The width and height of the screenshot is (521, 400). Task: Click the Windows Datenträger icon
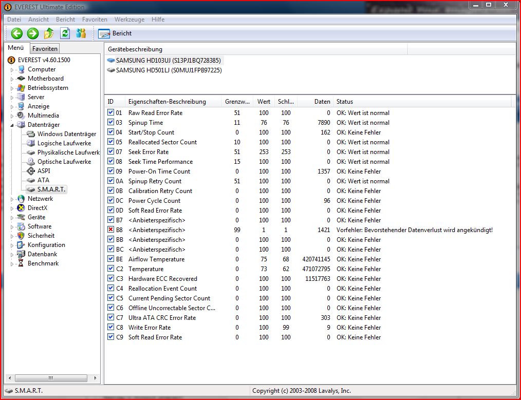pos(31,134)
